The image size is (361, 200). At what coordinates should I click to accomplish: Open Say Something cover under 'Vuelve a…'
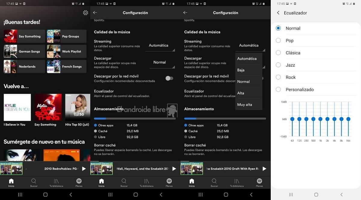[48, 107]
